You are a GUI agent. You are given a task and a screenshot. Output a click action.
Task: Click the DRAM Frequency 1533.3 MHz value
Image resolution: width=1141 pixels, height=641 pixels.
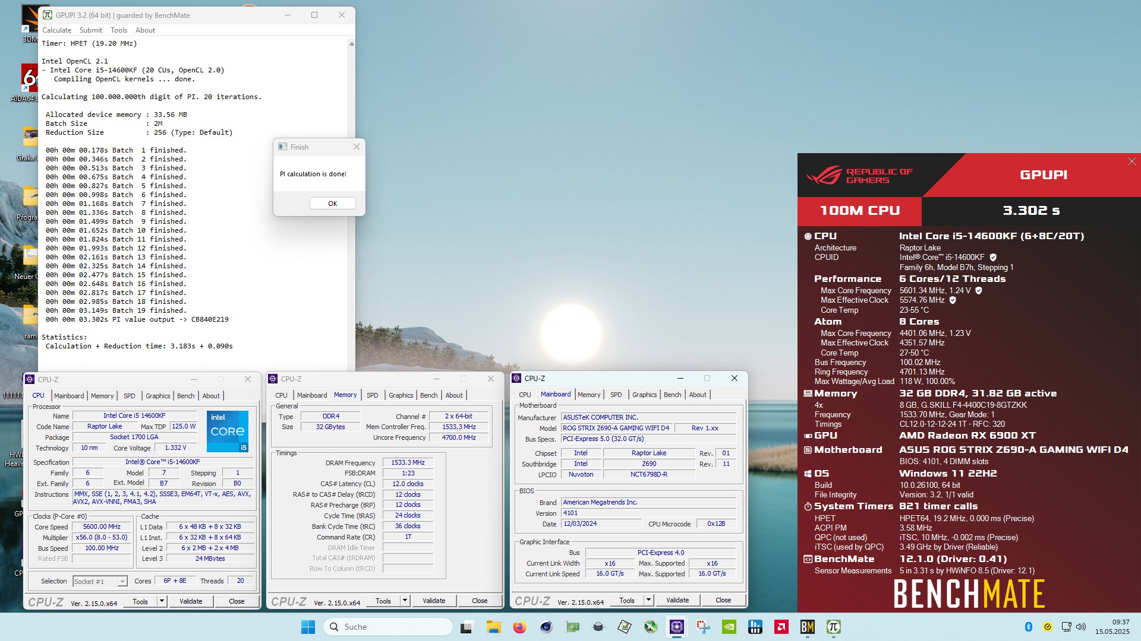tap(408, 462)
